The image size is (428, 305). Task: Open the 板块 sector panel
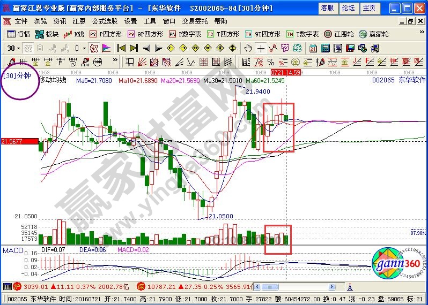[47, 34]
